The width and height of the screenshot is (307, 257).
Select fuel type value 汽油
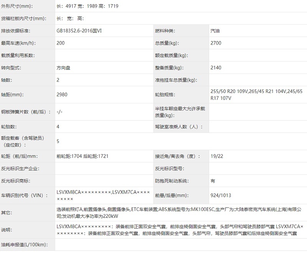(x=215, y=31)
